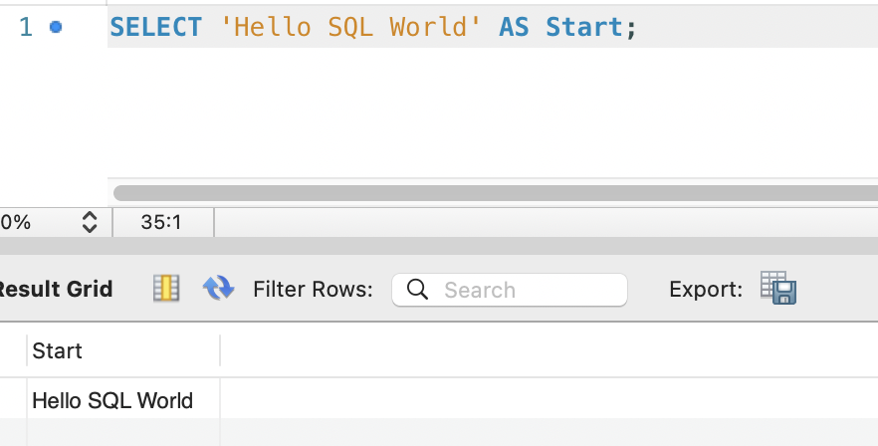Open the zoom percentage stepper arrows
Image resolution: width=878 pixels, height=446 pixels.
point(89,223)
